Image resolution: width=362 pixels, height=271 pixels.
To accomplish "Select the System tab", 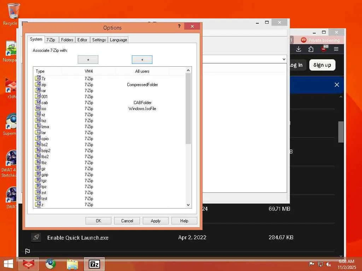I will [x=36, y=39].
